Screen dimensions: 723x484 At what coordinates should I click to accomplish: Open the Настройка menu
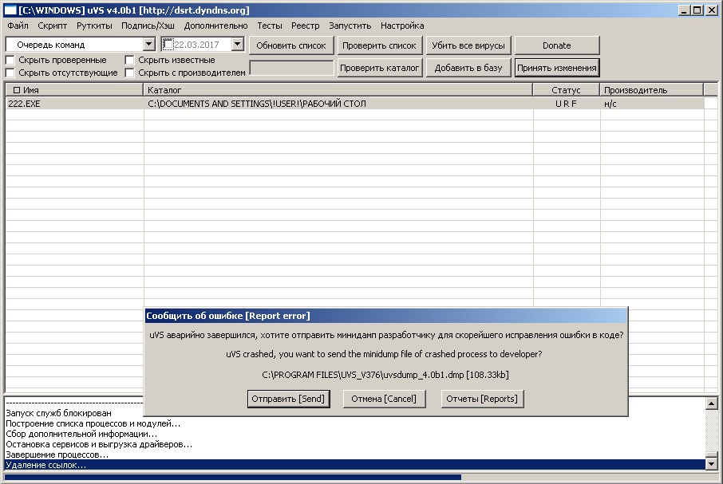point(402,26)
